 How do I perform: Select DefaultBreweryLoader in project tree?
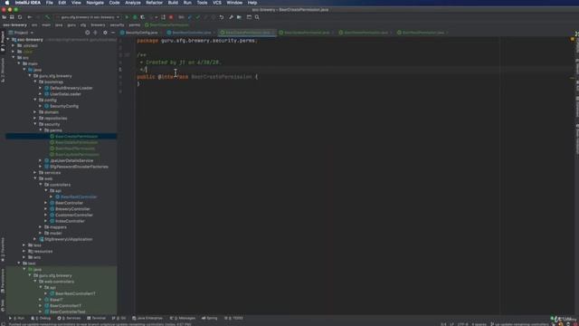click(x=71, y=88)
